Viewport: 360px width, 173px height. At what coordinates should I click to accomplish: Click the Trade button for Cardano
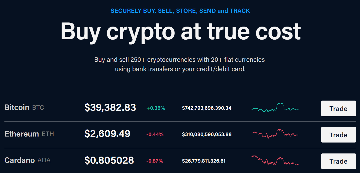[x=338, y=161]
